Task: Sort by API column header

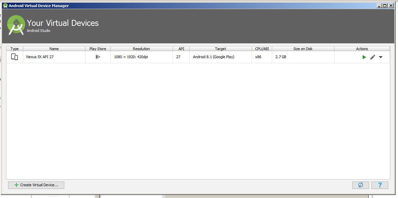Action: pos(181,49)
